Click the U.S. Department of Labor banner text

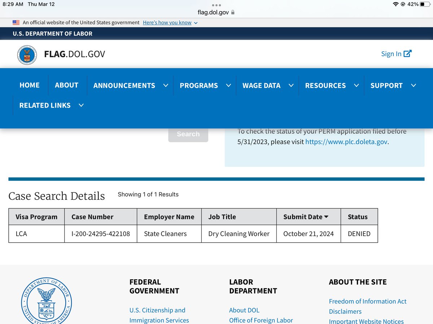click(52, 33)
